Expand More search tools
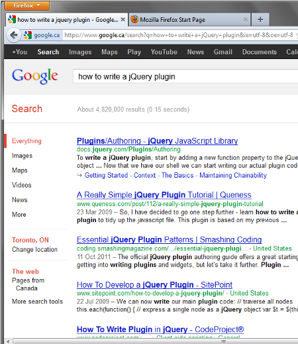298x344 pixels. click(37, 302)
